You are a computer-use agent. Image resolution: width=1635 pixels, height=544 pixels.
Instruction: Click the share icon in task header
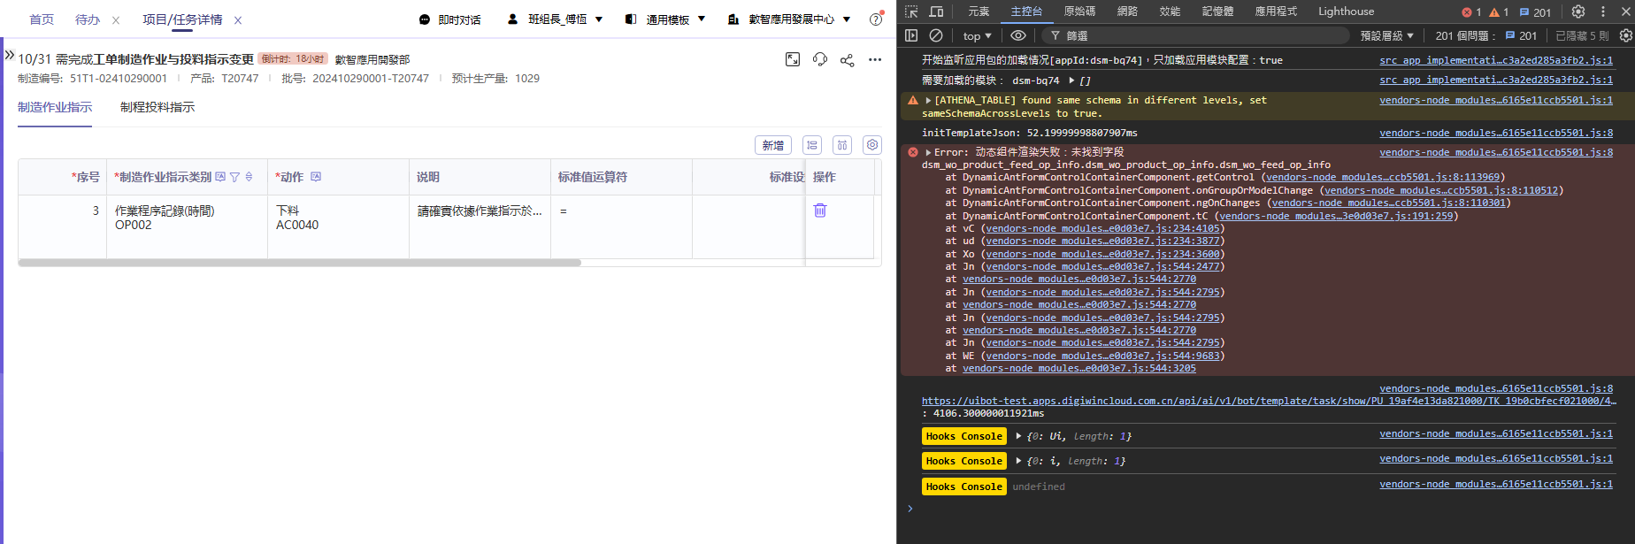pos(847,59)
